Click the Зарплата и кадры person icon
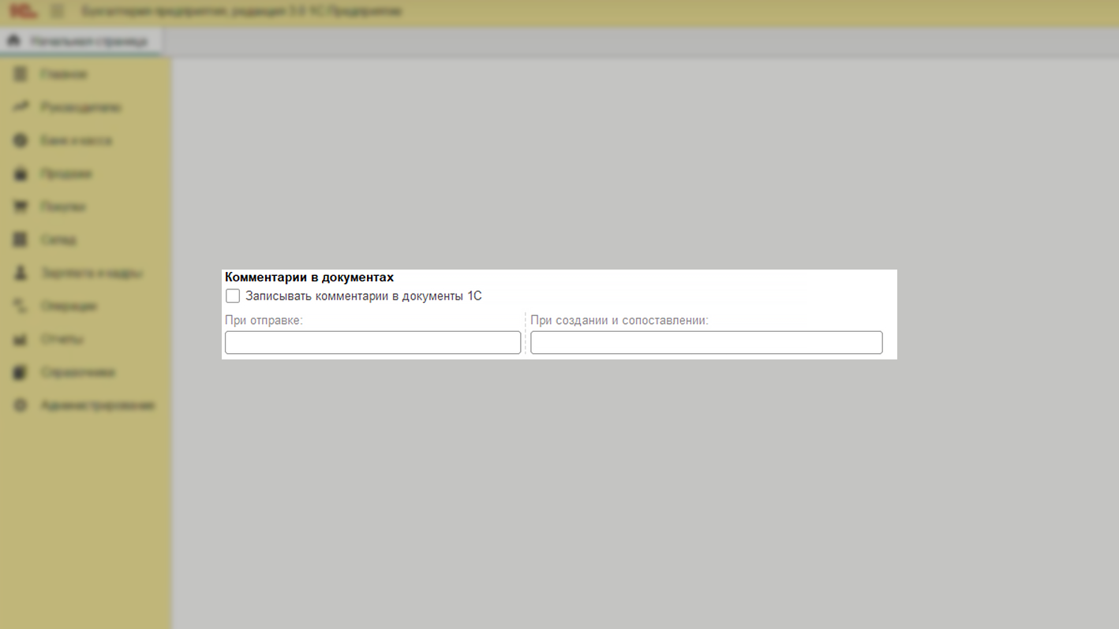 [x=21, y=273]
